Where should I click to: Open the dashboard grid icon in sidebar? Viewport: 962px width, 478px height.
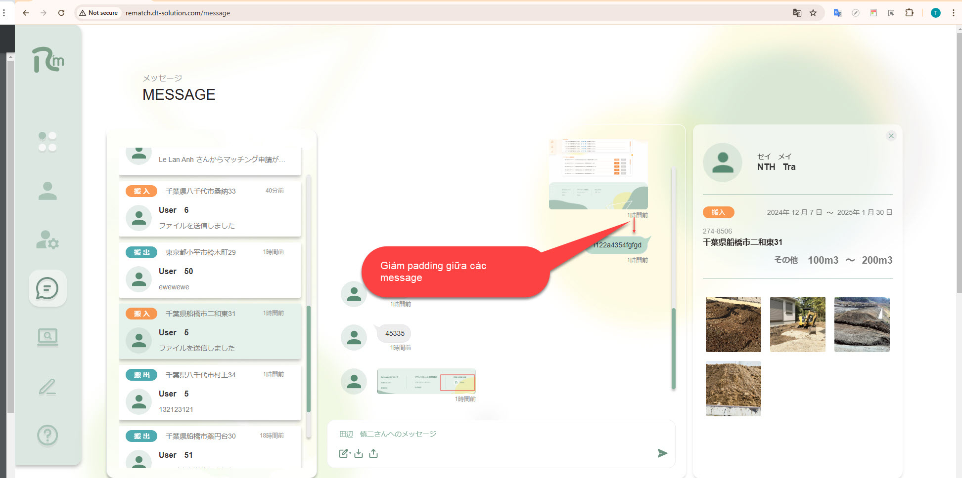pyautogui.click(x=47, y=142)
